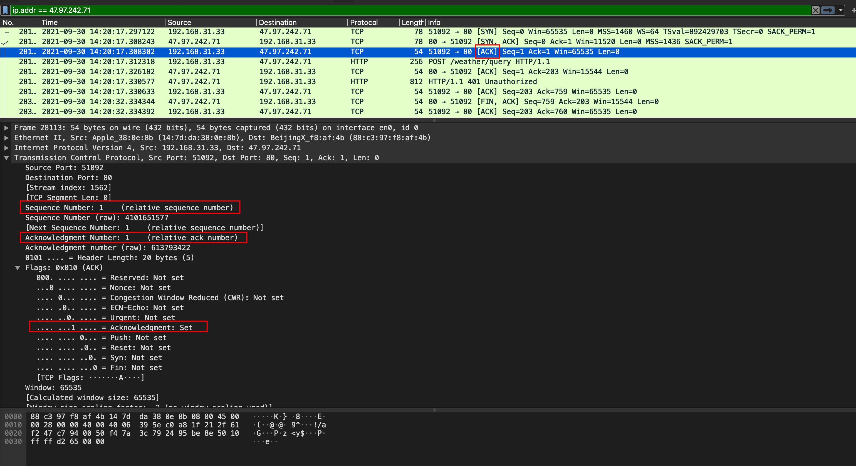
Task: Select the Next Sequence Number: 1 field
Action: 145,228
